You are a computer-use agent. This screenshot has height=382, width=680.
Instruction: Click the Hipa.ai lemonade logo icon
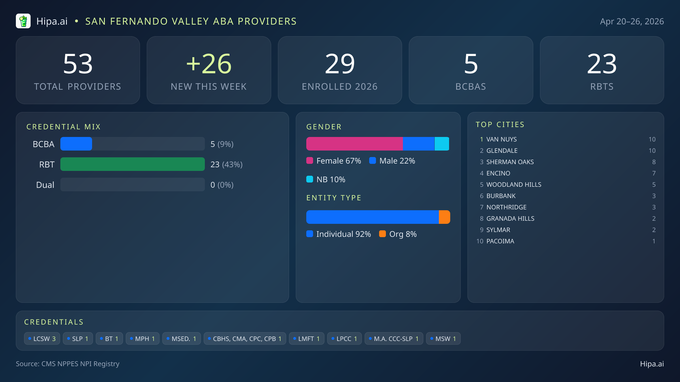pos(23,21)
